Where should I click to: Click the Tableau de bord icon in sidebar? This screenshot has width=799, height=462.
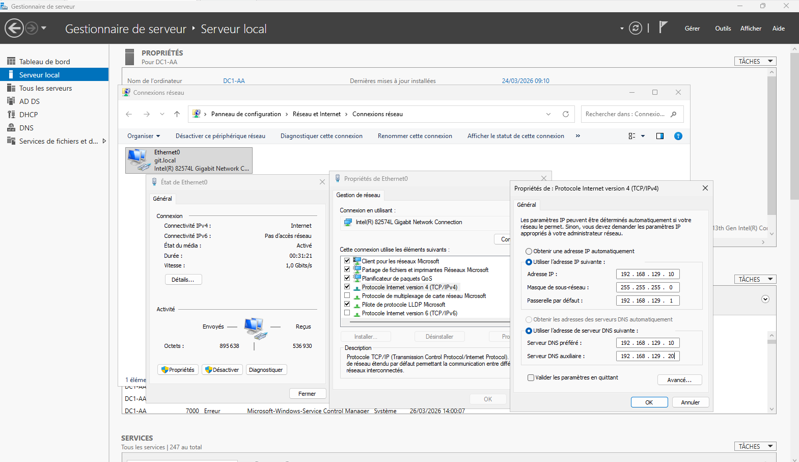pyautogui.click(x=11, y=61)
